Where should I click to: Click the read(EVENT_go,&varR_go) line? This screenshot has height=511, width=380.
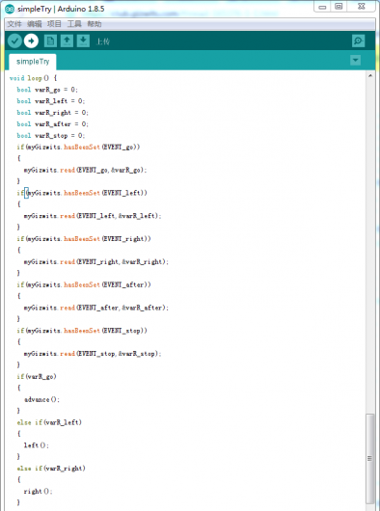(86, 170)
